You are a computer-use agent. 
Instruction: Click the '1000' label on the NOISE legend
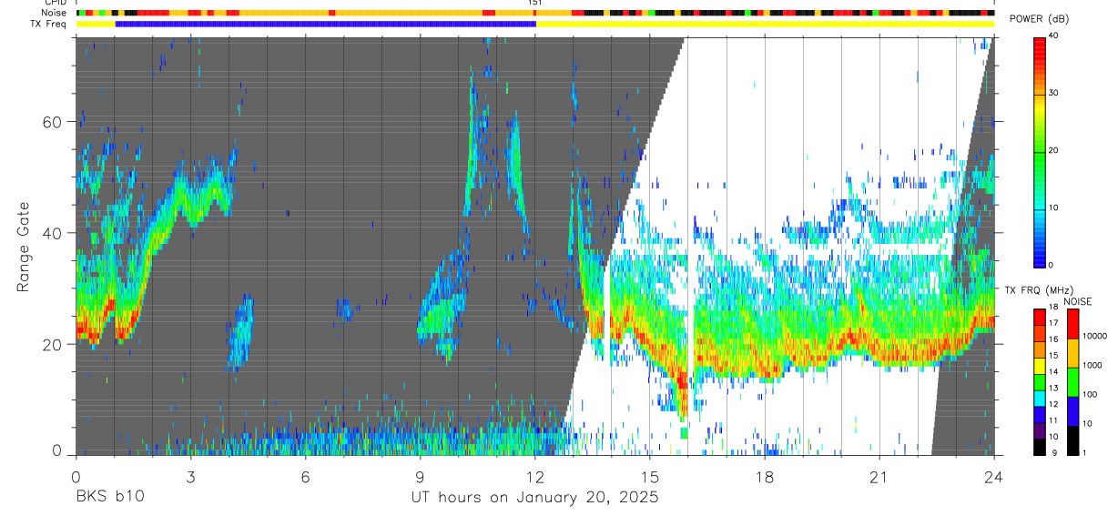pyautogui.click(x=1093, y=365)
